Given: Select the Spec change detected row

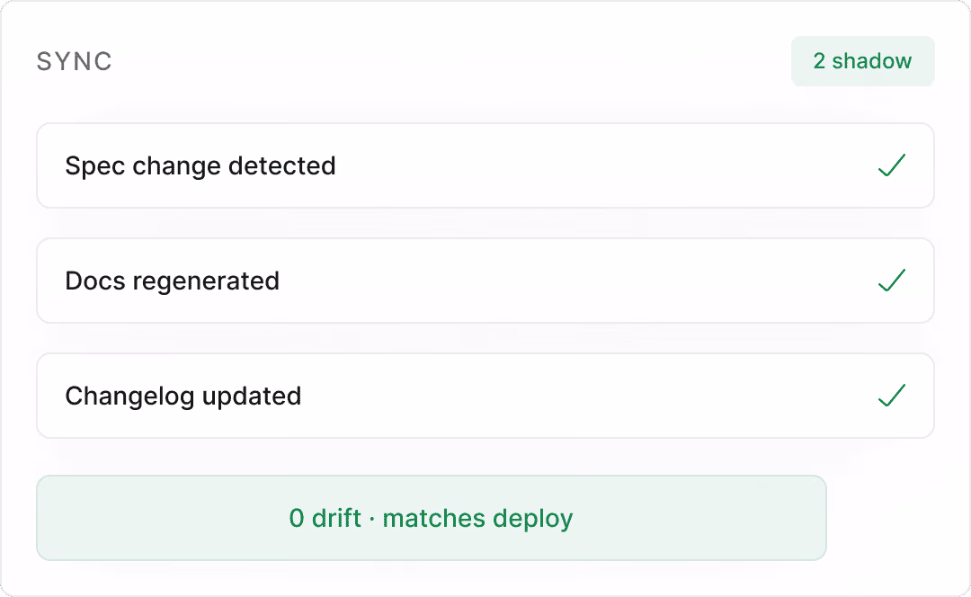Looking at the screenshot, I should [485, 165].
